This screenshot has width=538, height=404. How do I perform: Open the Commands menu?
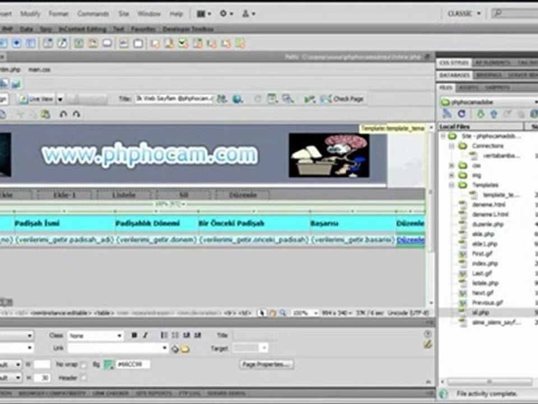93,13
